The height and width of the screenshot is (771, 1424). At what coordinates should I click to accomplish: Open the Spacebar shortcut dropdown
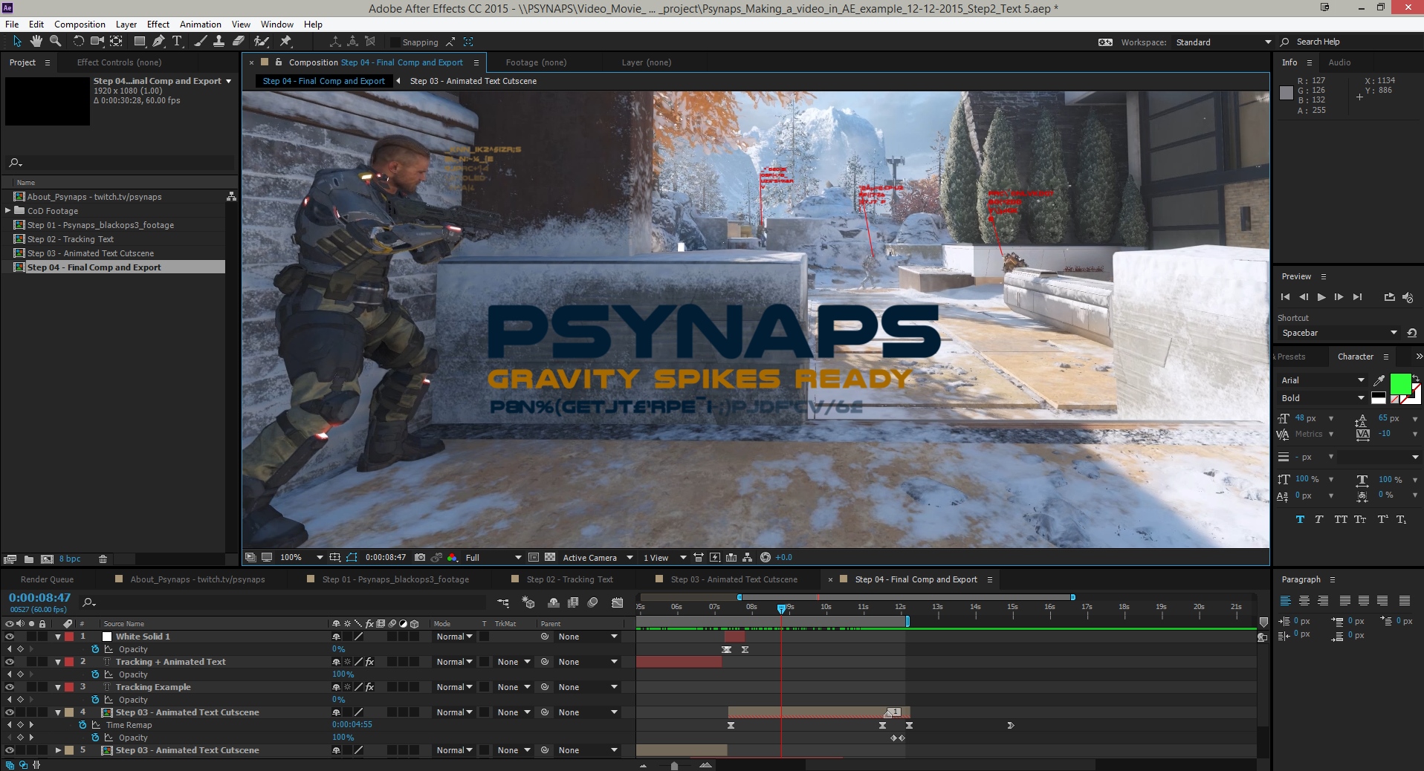pos(1339,333)
